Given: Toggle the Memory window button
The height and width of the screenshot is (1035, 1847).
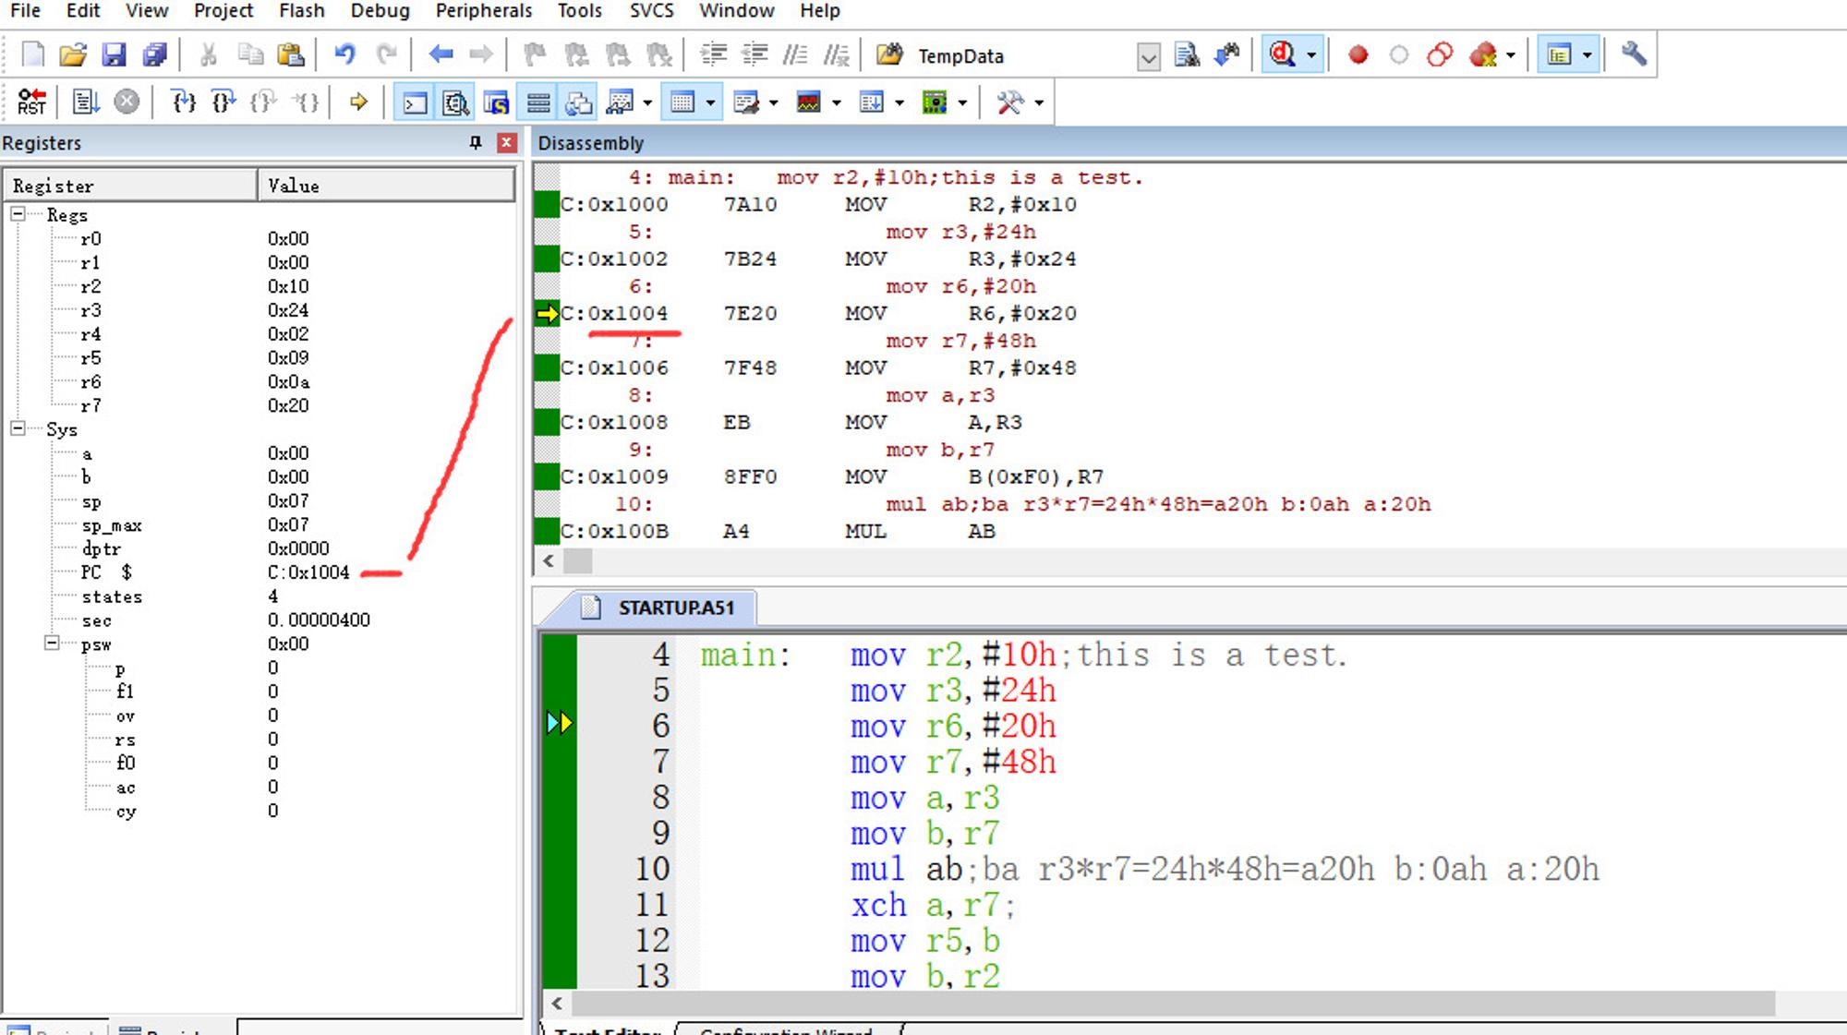Looking at the screenshot, I should pos(682,102).
